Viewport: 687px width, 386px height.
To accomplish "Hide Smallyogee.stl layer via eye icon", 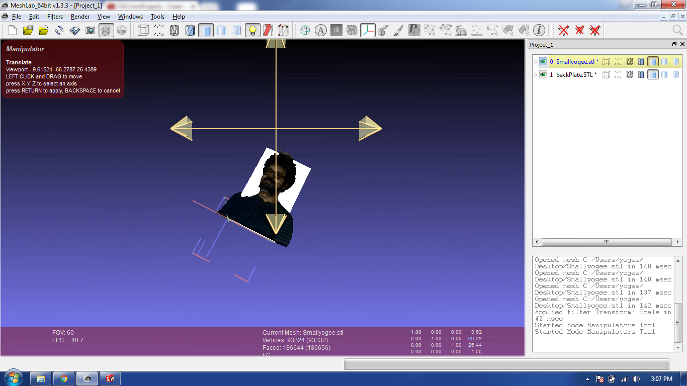I will (543, 62).
